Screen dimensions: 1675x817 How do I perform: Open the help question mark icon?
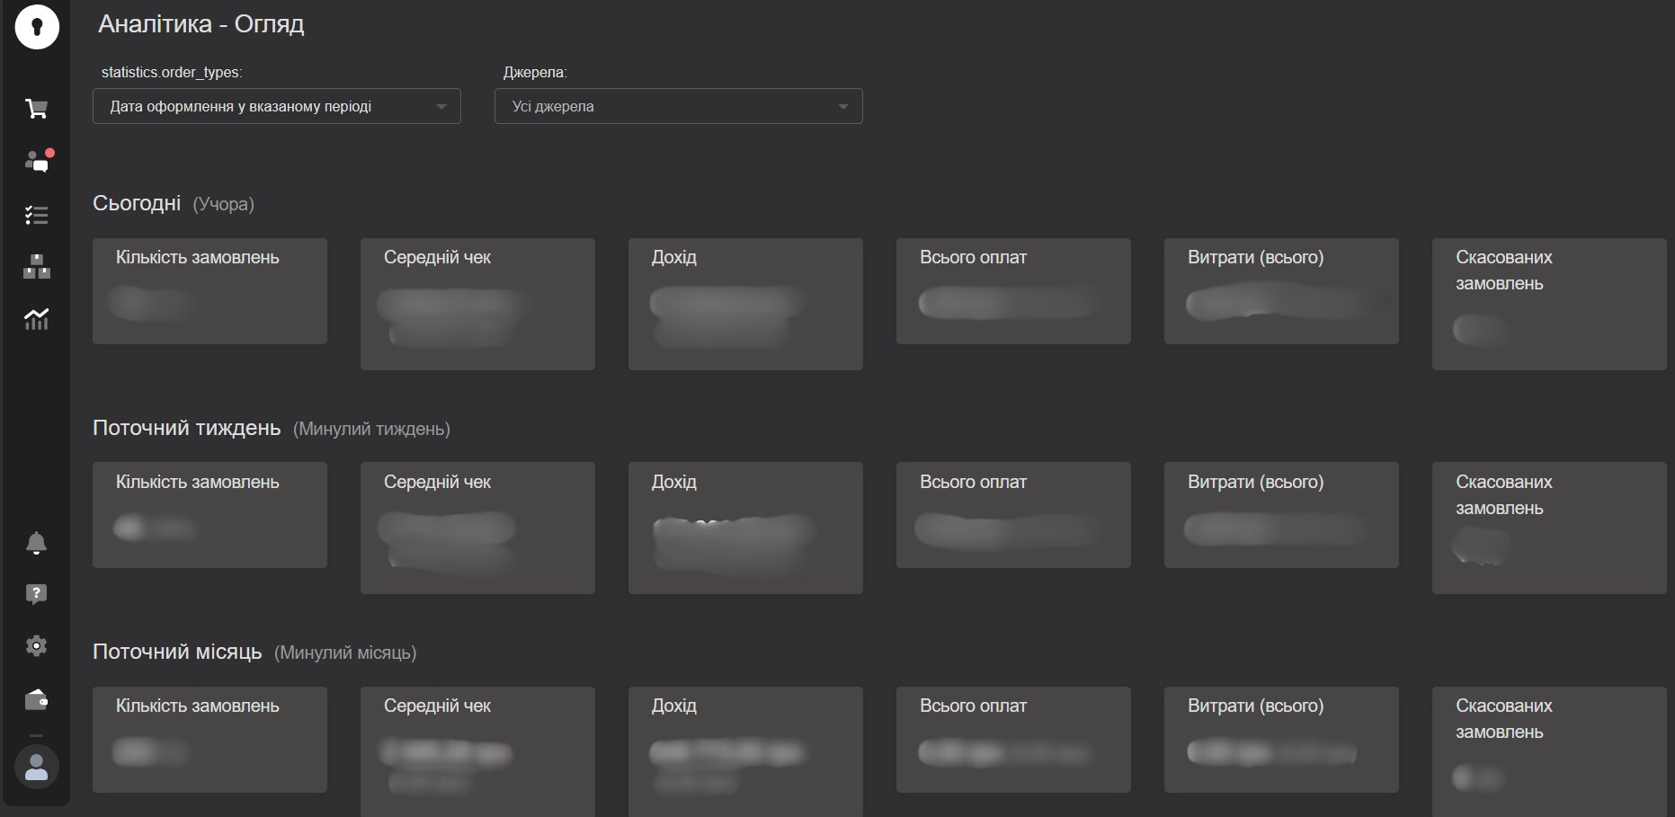(36, 594)
